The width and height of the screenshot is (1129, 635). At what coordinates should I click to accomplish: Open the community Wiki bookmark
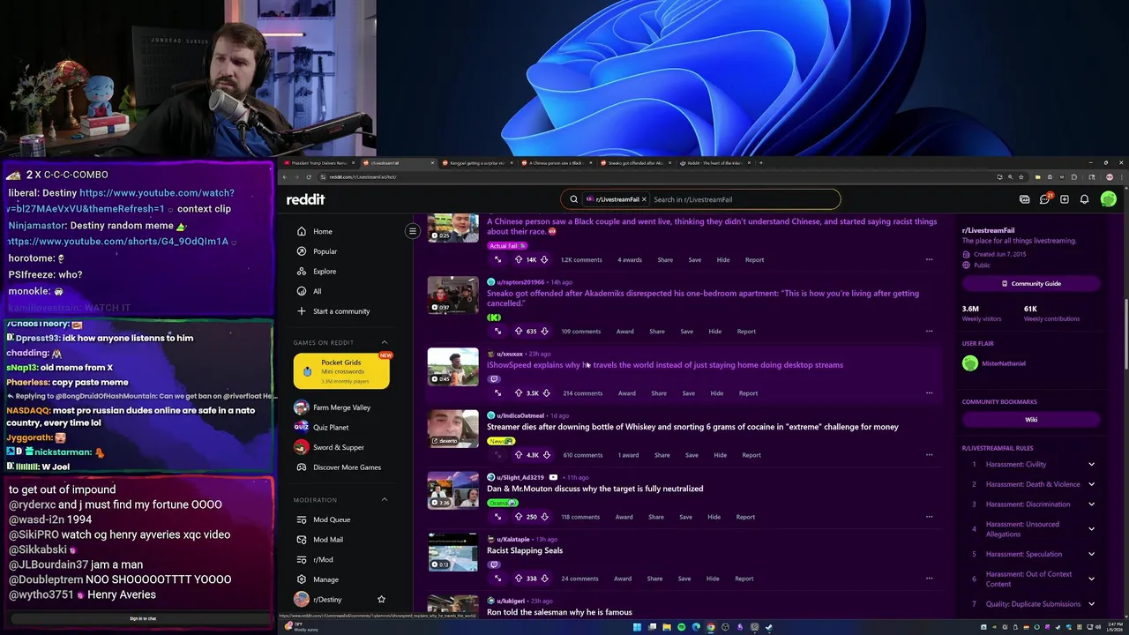(1030, 420)
